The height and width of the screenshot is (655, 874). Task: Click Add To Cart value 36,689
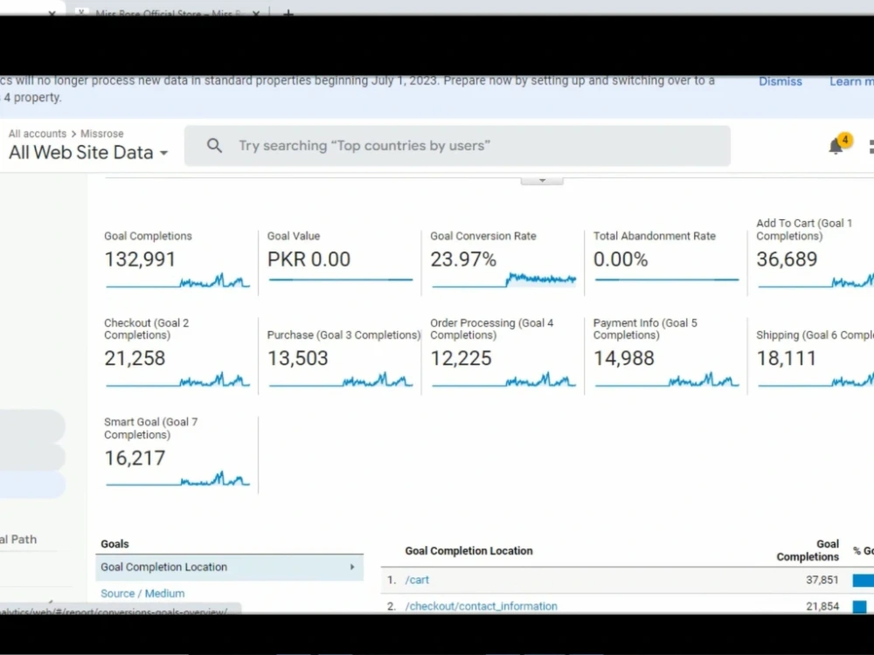click(787, 259)
